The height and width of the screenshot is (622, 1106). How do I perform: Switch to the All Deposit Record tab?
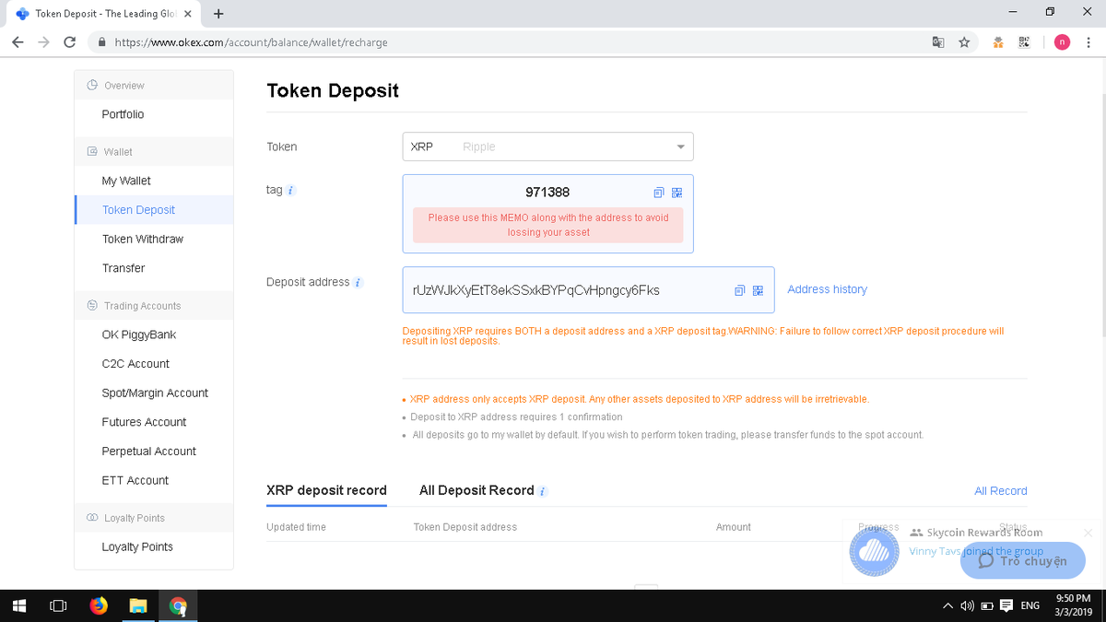[477, 490]
